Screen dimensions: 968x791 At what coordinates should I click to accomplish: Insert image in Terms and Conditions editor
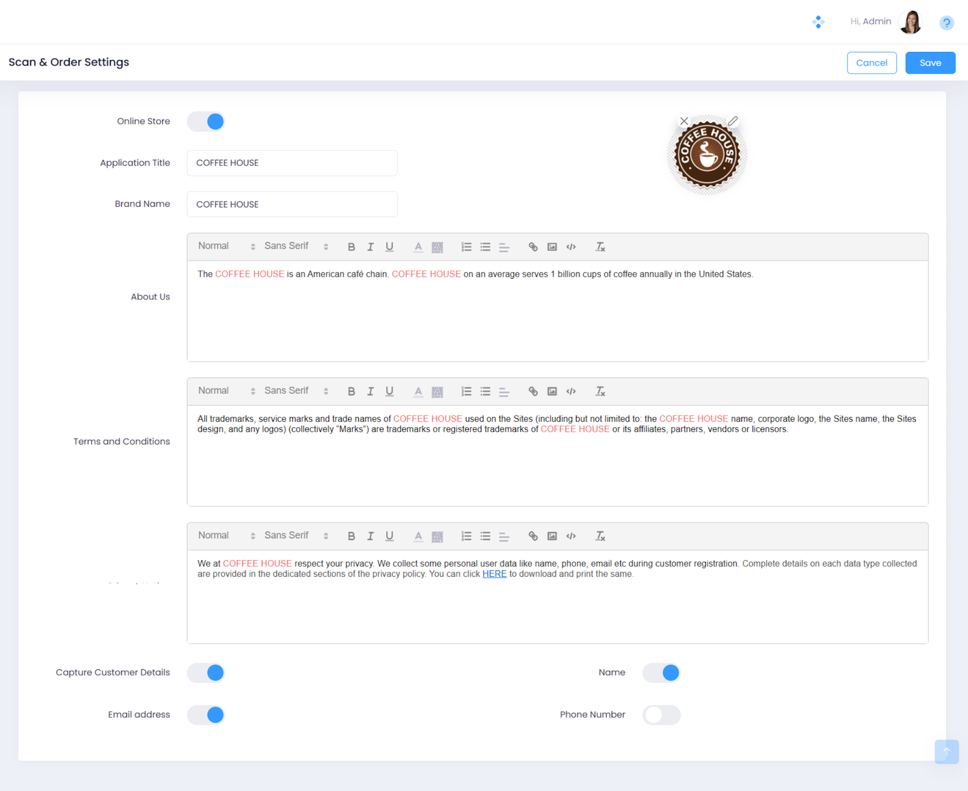[552, 391]
